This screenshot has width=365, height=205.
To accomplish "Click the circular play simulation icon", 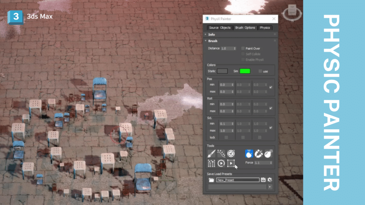I will [221, 163].
